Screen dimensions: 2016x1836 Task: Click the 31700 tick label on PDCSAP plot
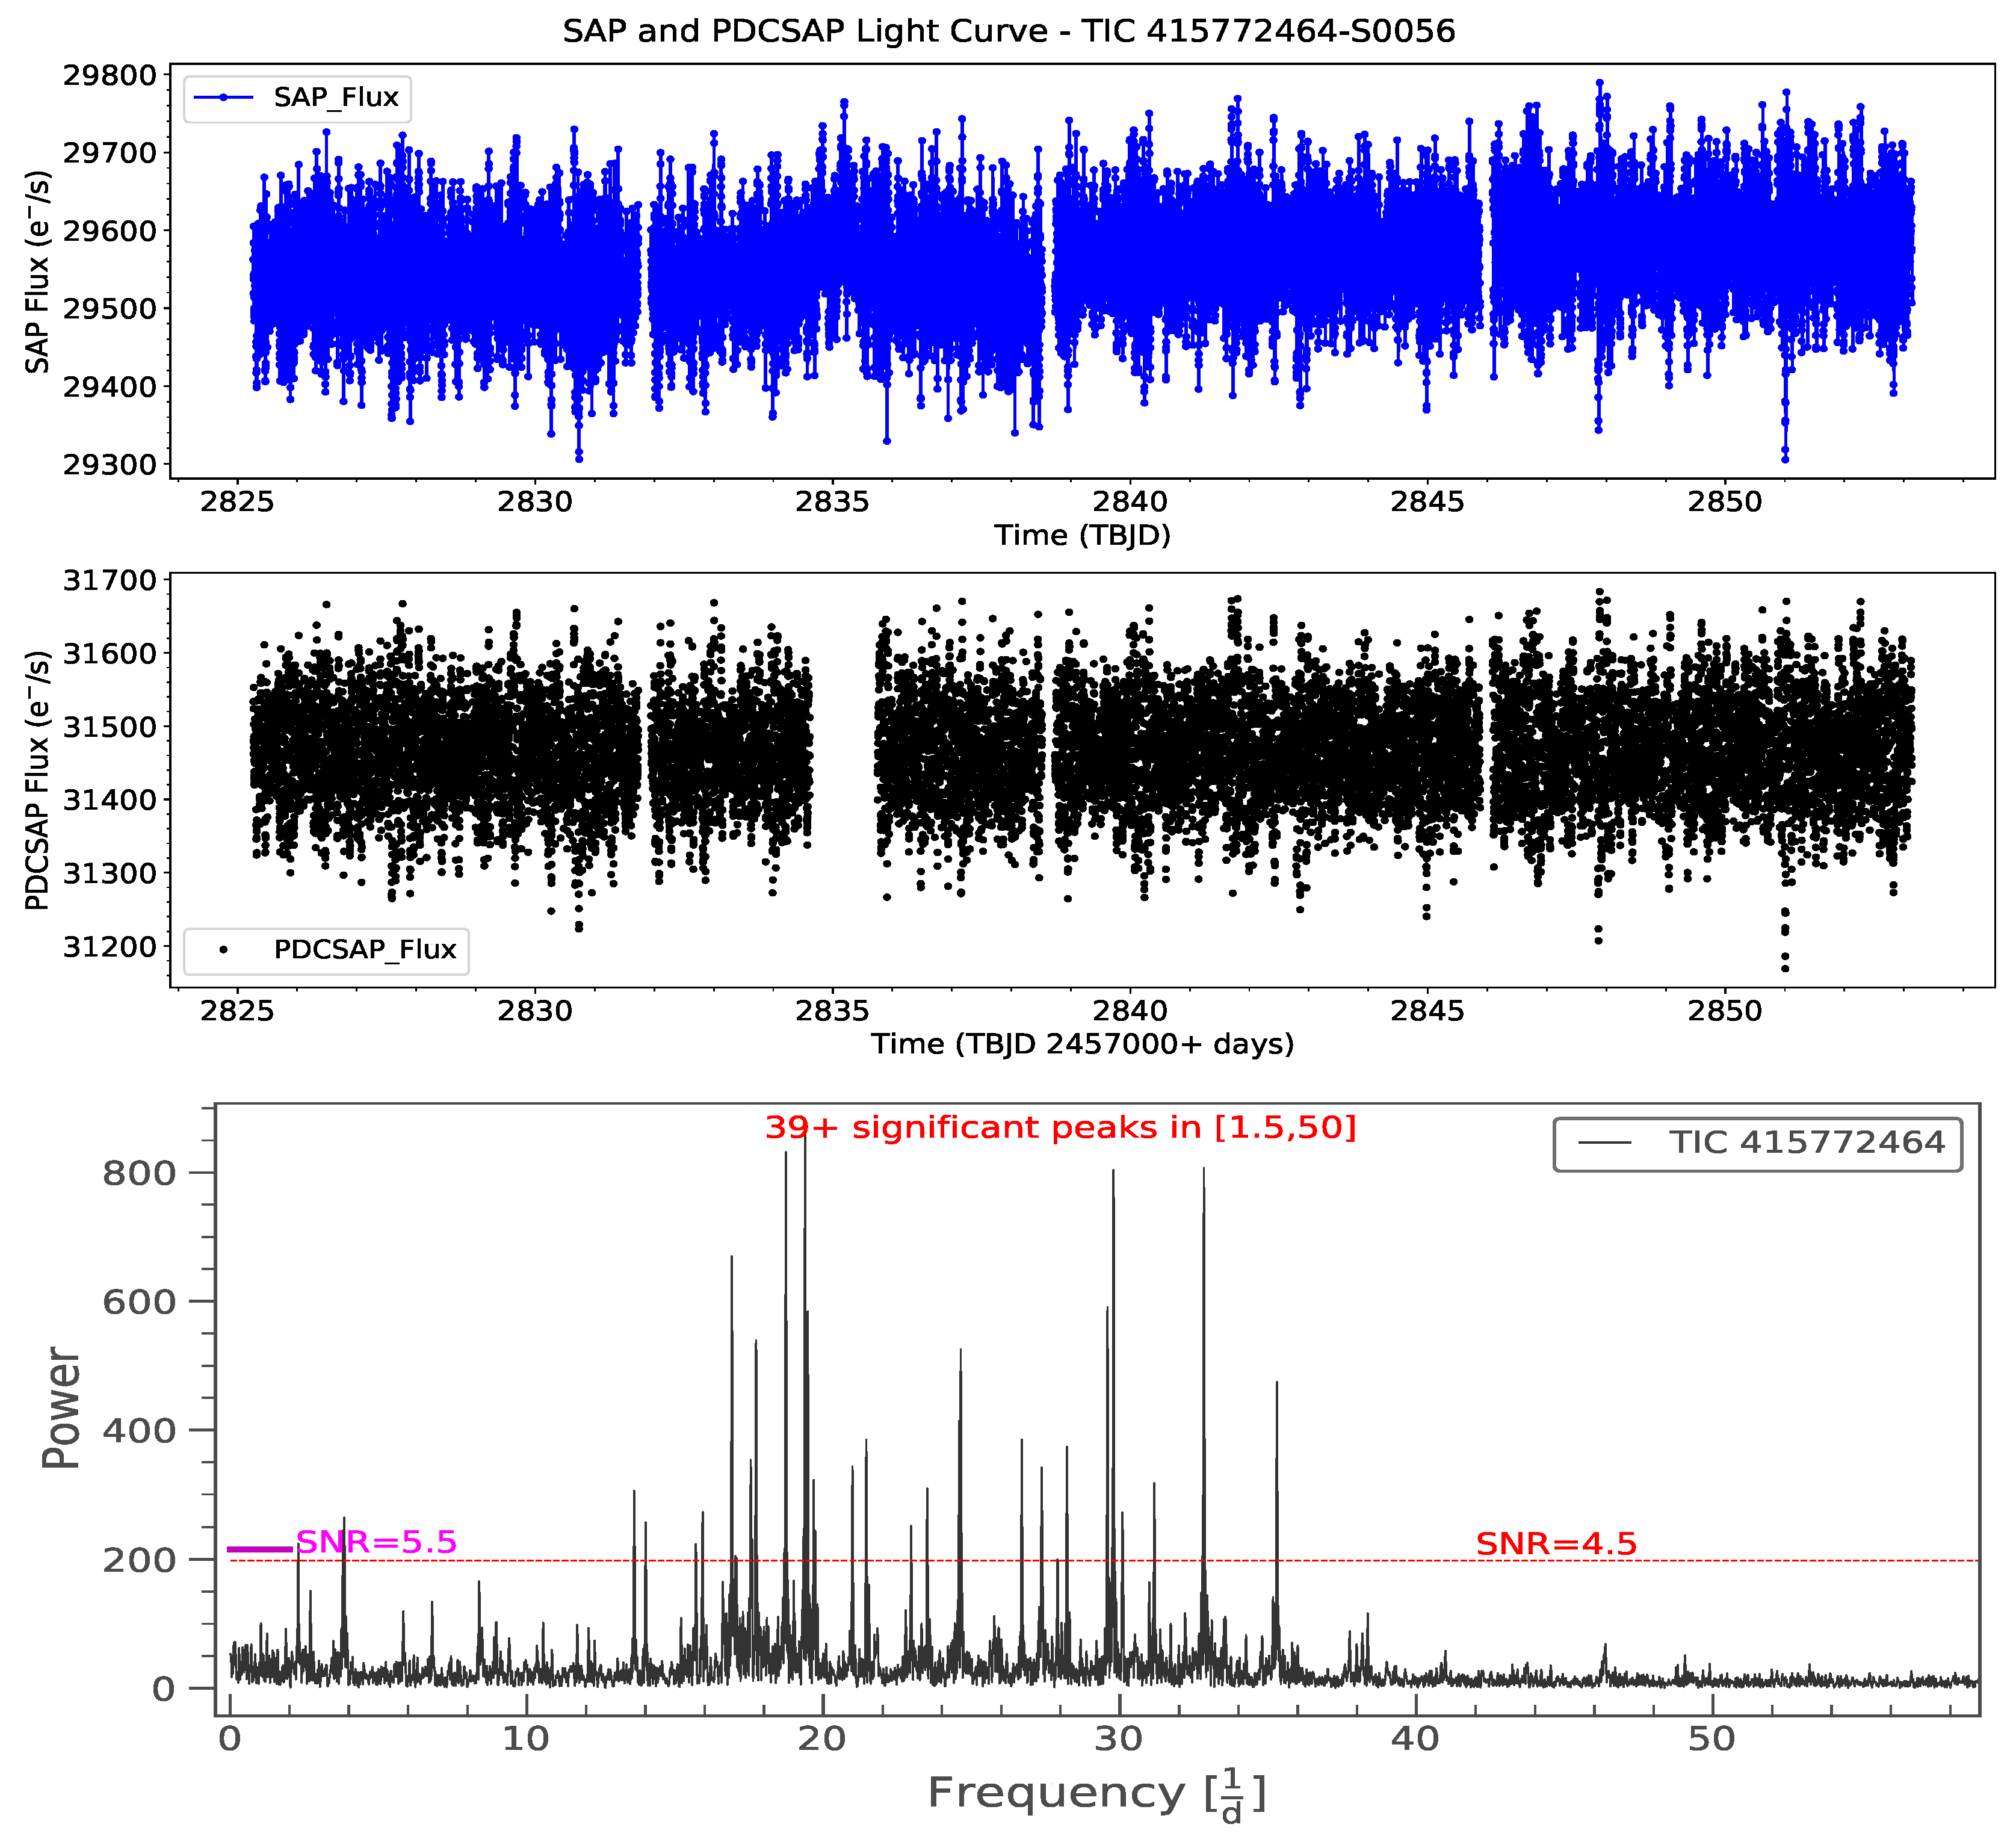tap(110, 580)
